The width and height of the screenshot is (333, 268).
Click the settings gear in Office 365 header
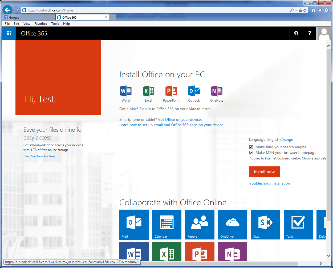(x=296, y=33)
